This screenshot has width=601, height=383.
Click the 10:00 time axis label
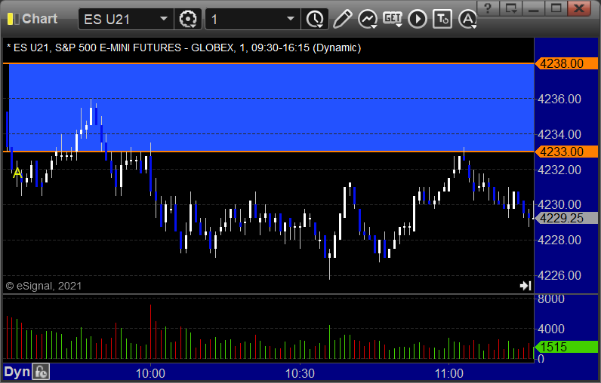150,373
